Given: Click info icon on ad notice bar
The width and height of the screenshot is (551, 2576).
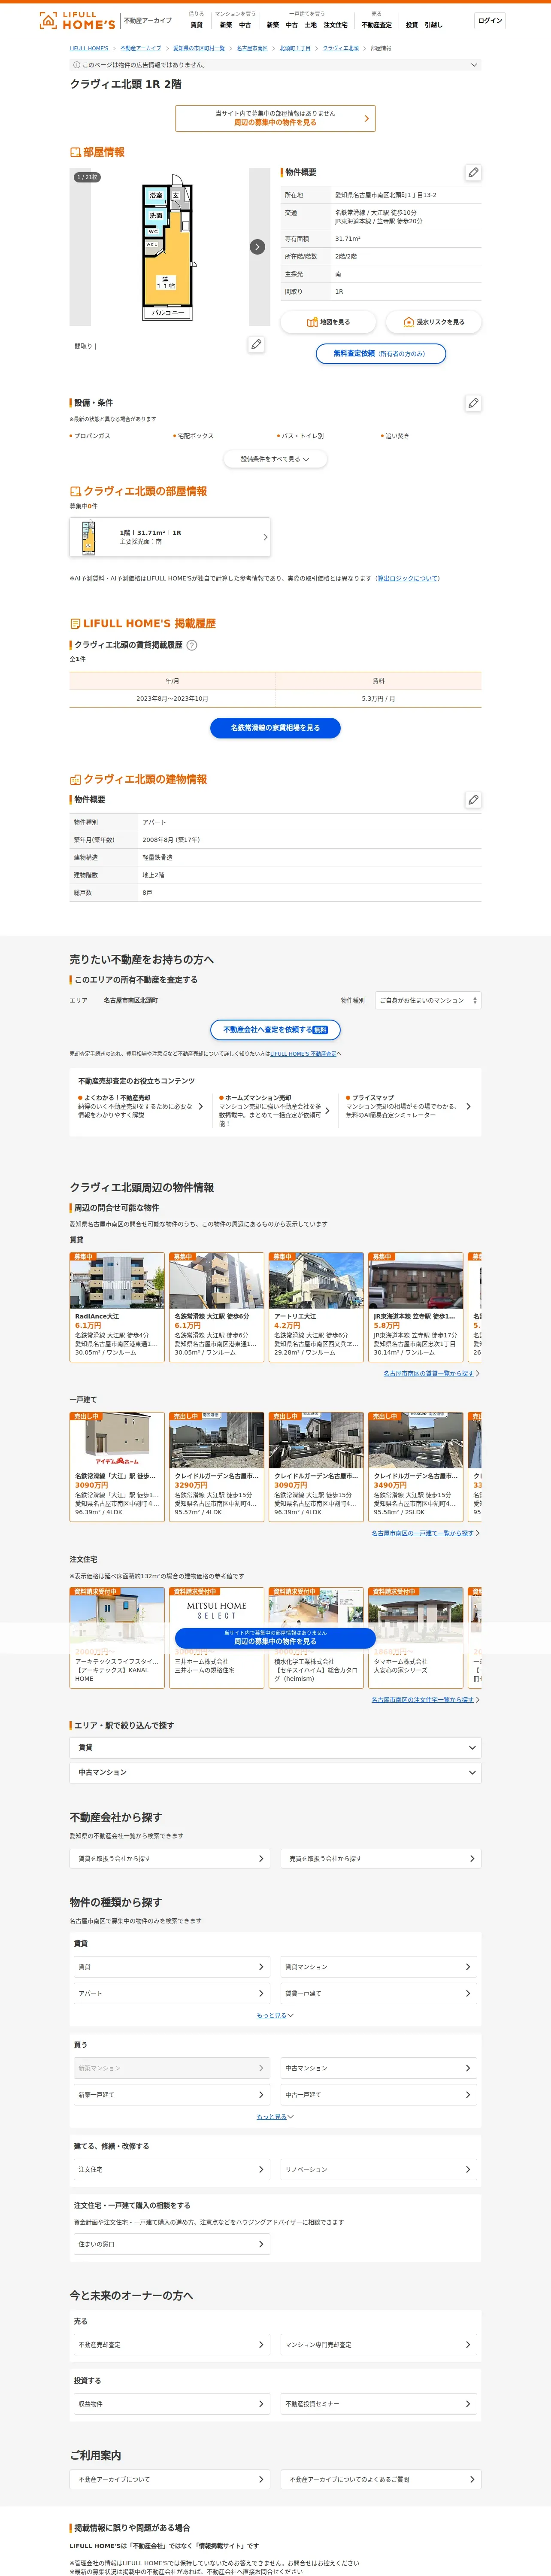Looking at the screenshot, I should 76,65.
